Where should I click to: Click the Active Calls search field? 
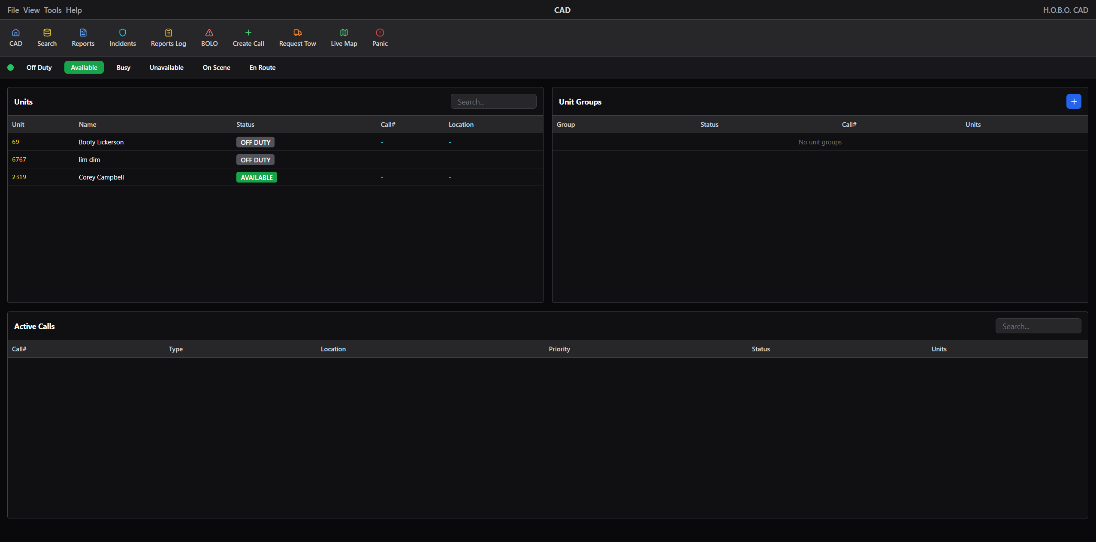click(x=1038, y=326)
